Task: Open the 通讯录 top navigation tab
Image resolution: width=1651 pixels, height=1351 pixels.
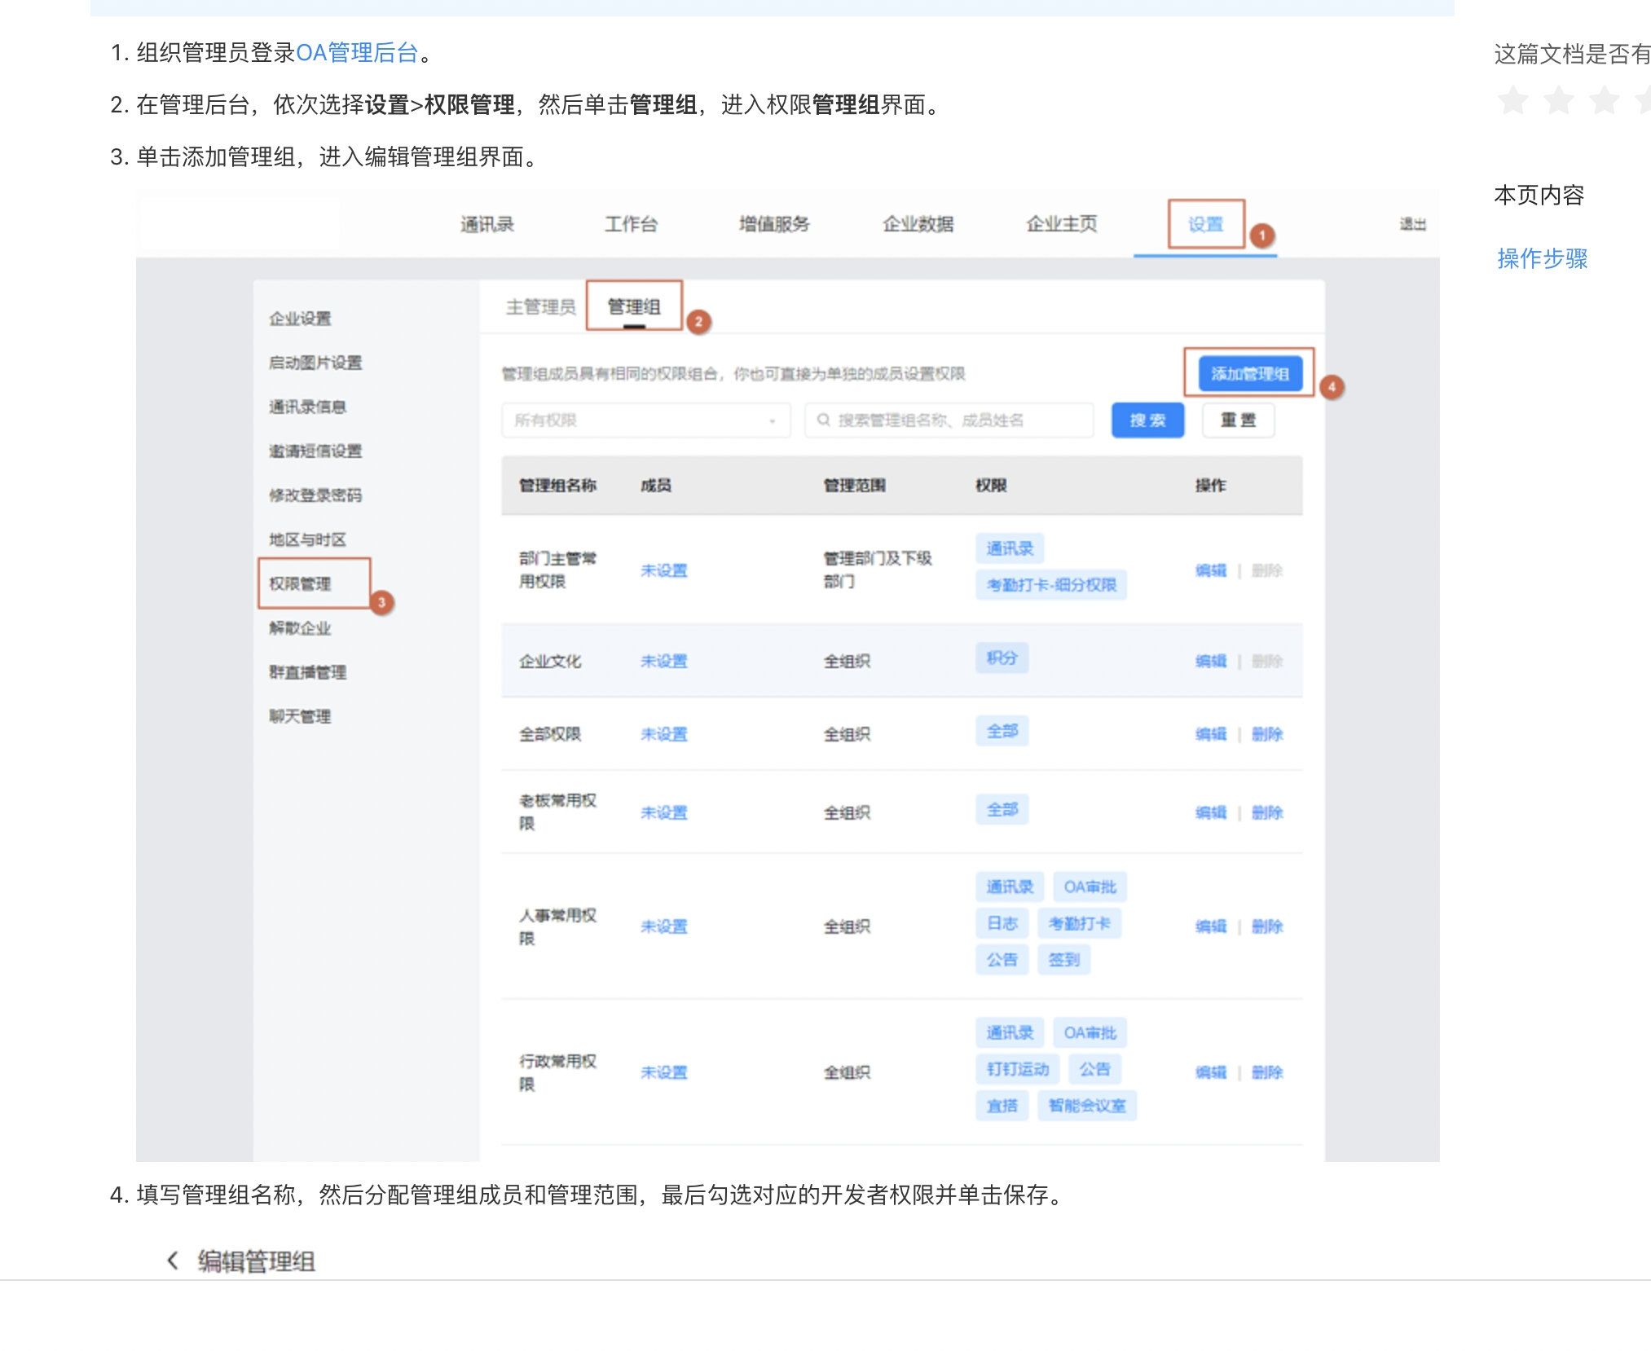Action: pos(486,224)
